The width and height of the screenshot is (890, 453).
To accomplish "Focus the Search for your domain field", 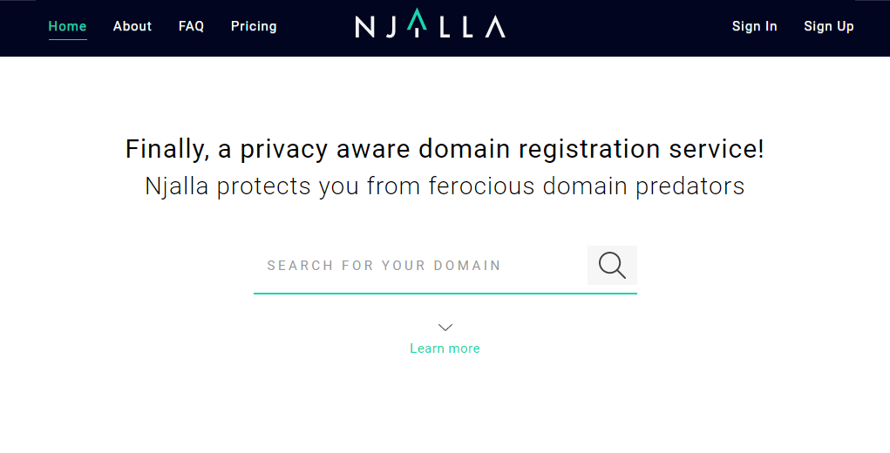I will pyautogui.click(x=420, y=266).
